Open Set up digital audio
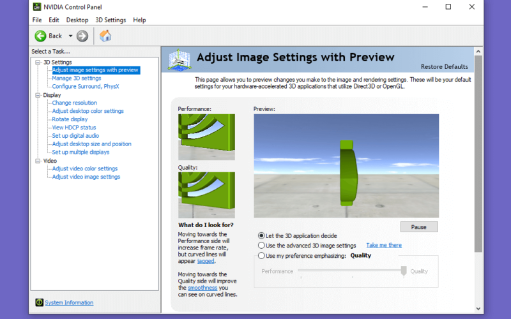This screenshot has height=319, width=511. coord(75,135)
